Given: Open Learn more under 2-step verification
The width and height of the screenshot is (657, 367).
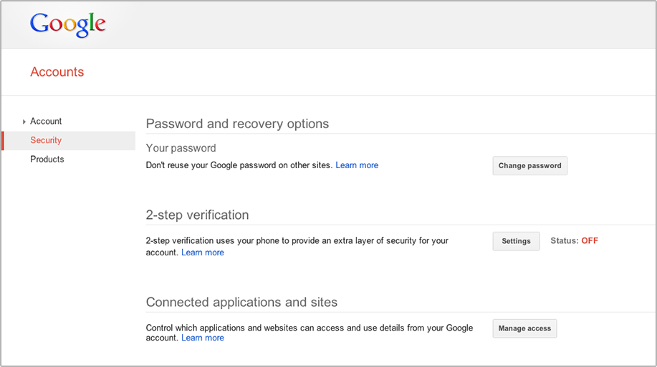Looking at the screenshot, I should [x=203, y=253].
